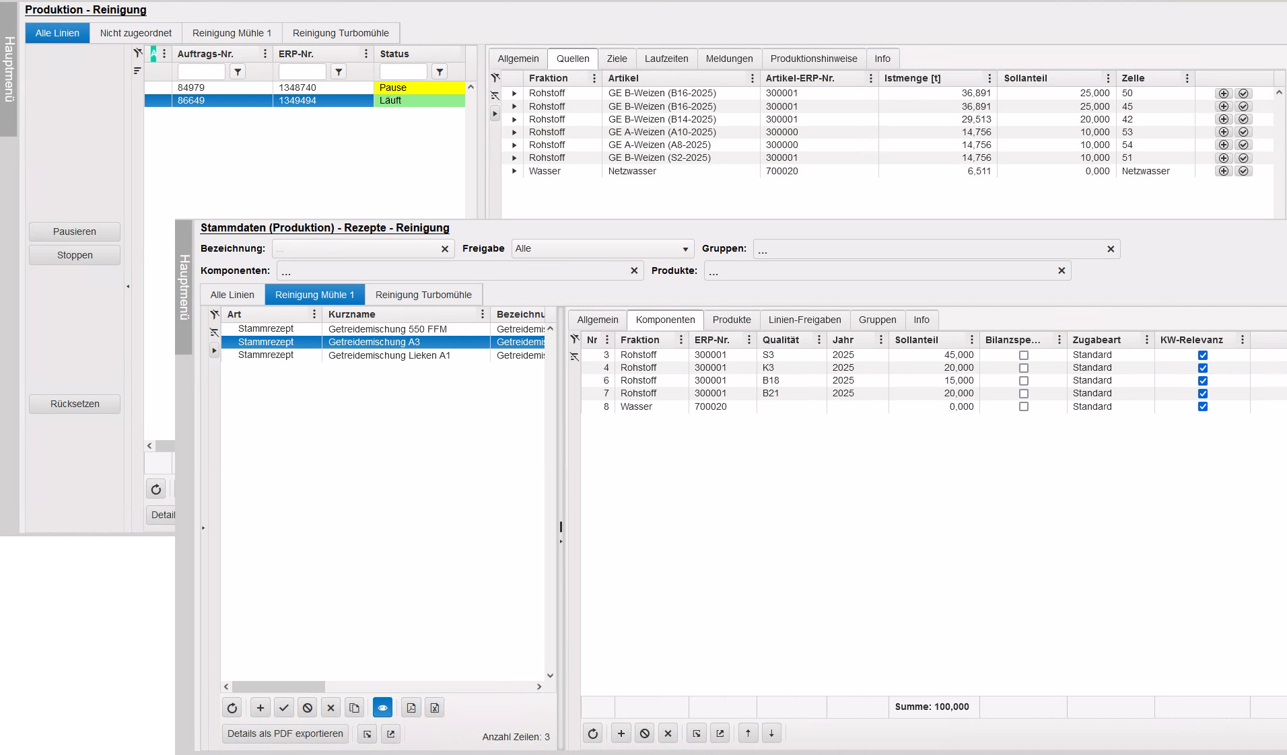Switch to the Produkte tab
The width and height of the screenshot is (1287, 755).
click(x=732, y=320)
